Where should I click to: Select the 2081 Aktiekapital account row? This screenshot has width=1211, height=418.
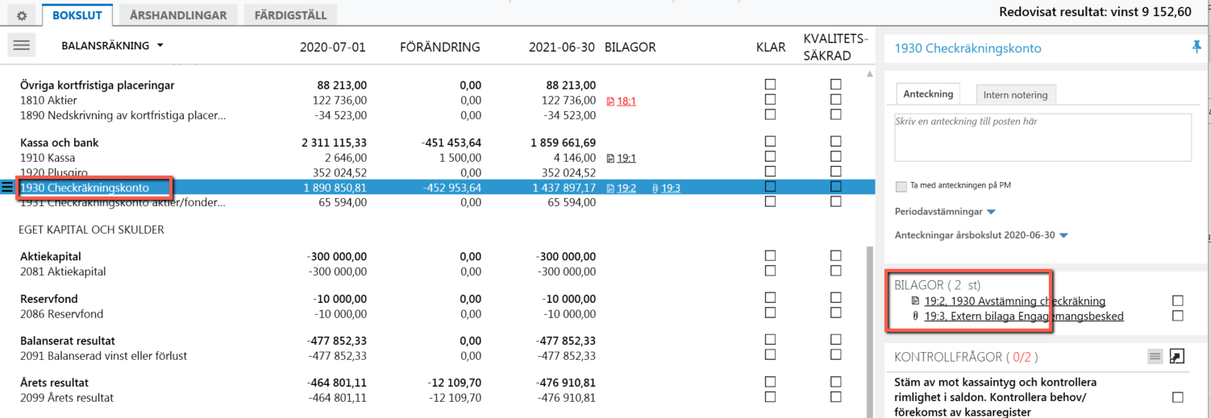pos(435,271)
